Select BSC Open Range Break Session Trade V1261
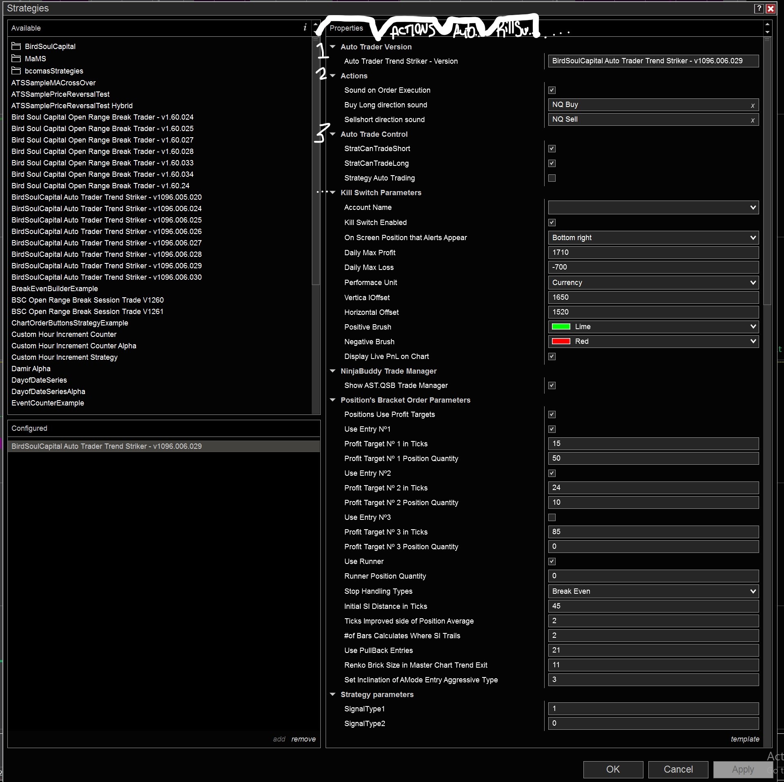784x782 pixels. 87,312
